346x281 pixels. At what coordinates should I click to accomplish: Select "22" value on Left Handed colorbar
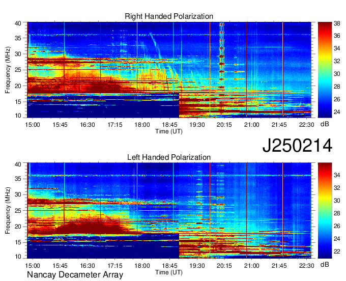click(337, 251)
